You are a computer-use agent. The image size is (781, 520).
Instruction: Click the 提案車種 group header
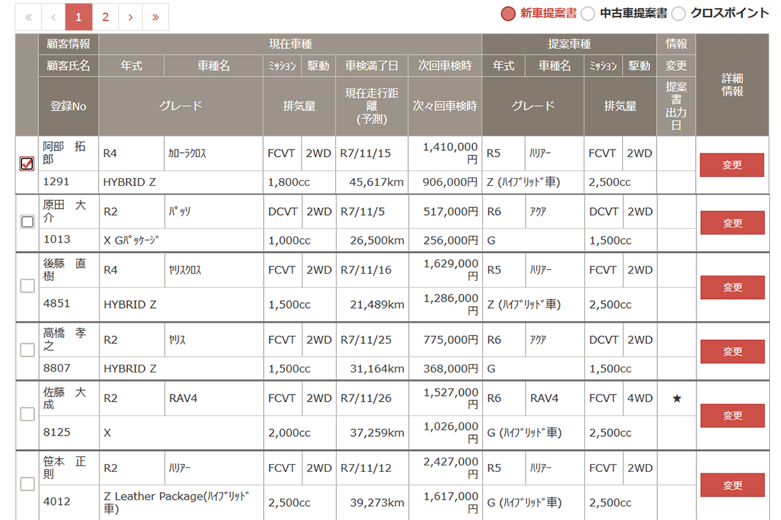click(x=569, y=44)
